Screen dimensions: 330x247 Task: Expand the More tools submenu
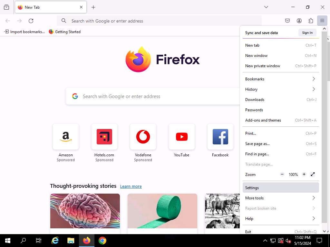(x=280, y=198)
